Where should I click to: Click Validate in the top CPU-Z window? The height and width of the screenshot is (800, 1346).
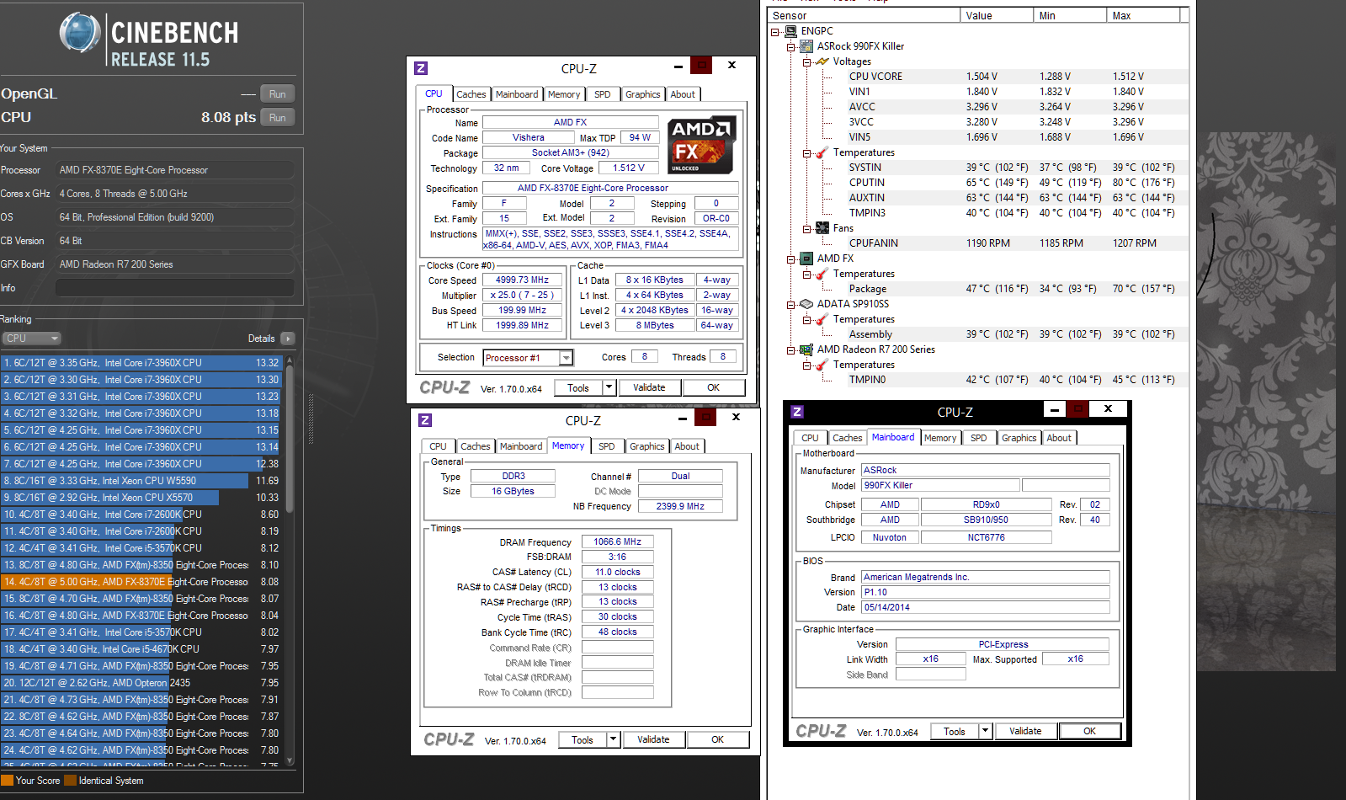(649, 387)
